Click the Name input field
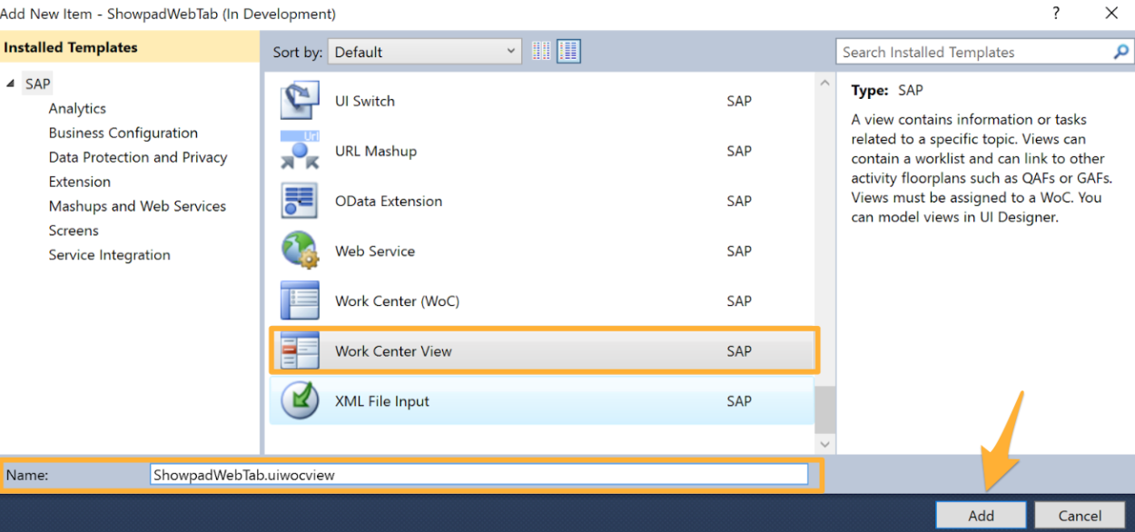This screenshot has height=532, width=1135. click(x=479, y=474)
